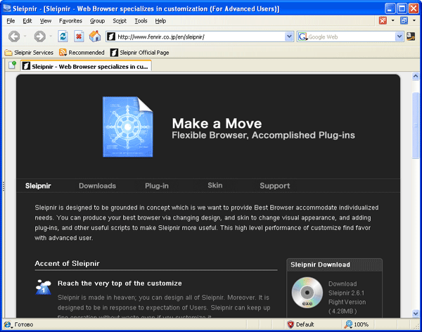Viewport: 422px width, 332px height.
Task: Go back with the Back arrow button
Action: [x=14, y=37]
